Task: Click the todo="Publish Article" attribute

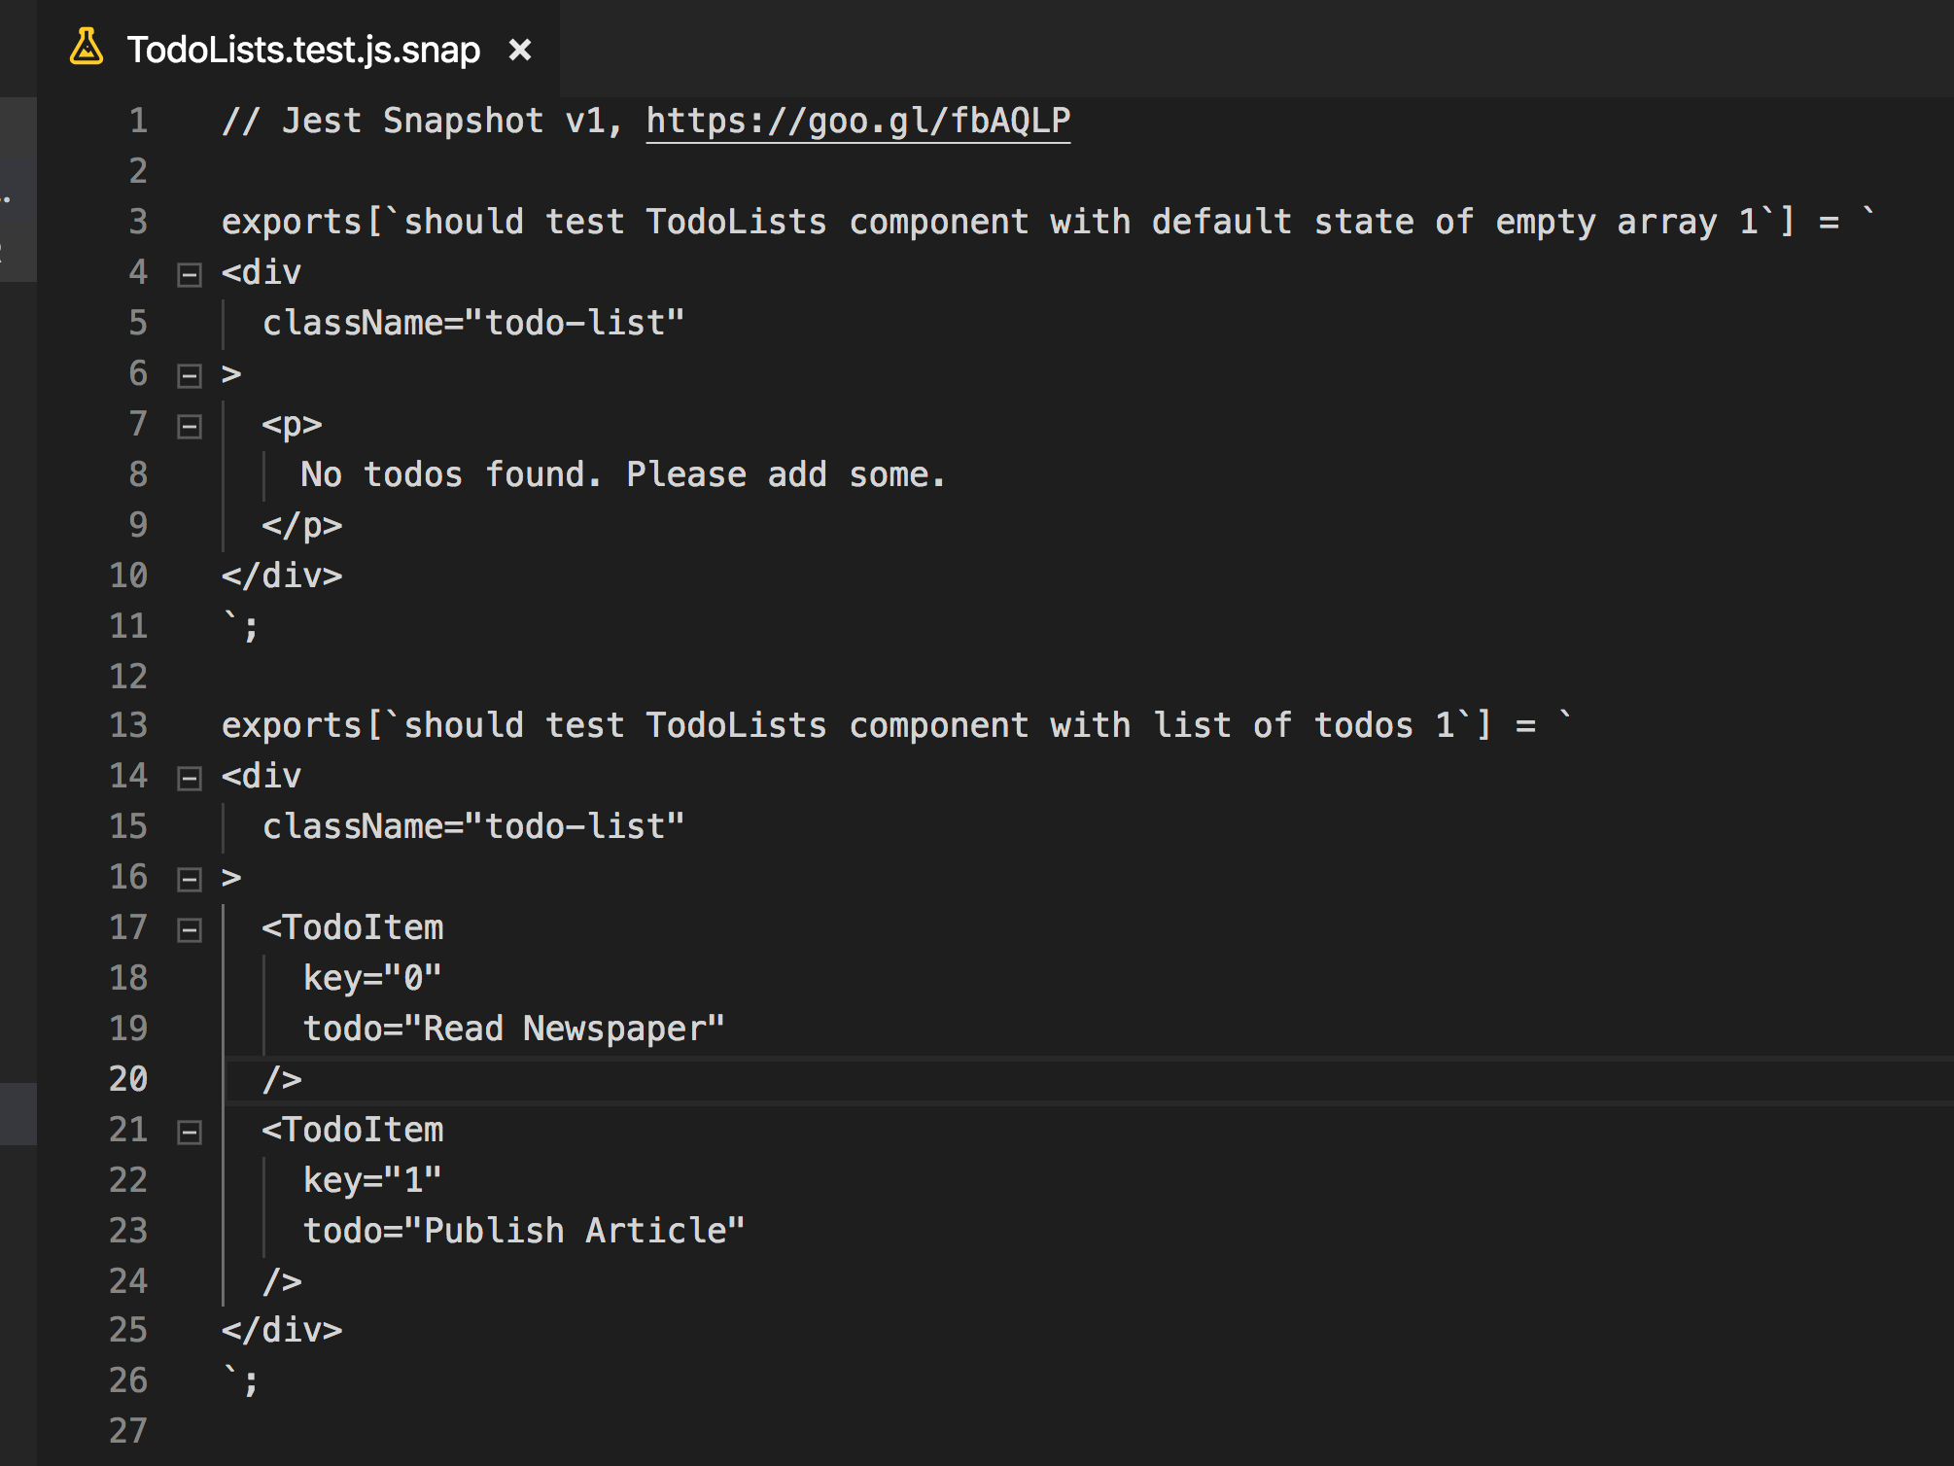Action: (523, 1231)
